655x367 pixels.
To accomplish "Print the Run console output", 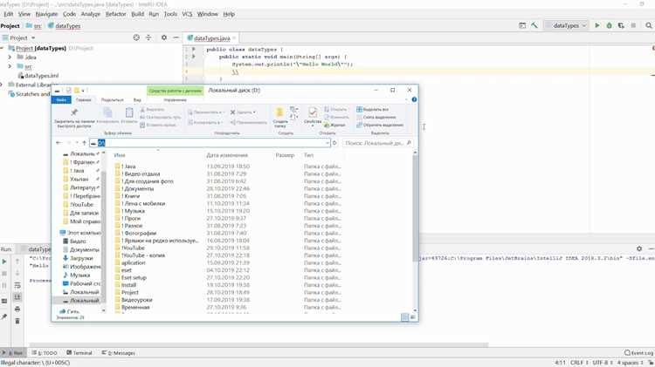I will [17, 309].
